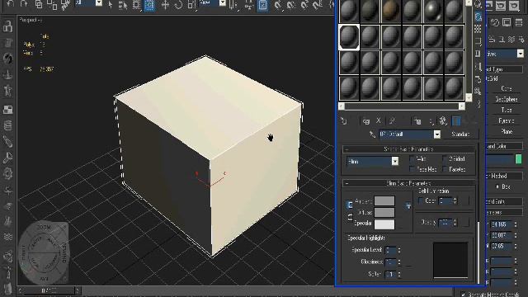Toggle the highlighted keyboard shortcut override button
The image size is (528, 297).
(x=262, y=5)
